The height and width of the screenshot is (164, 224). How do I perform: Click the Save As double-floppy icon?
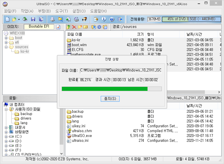pos(41,19)
